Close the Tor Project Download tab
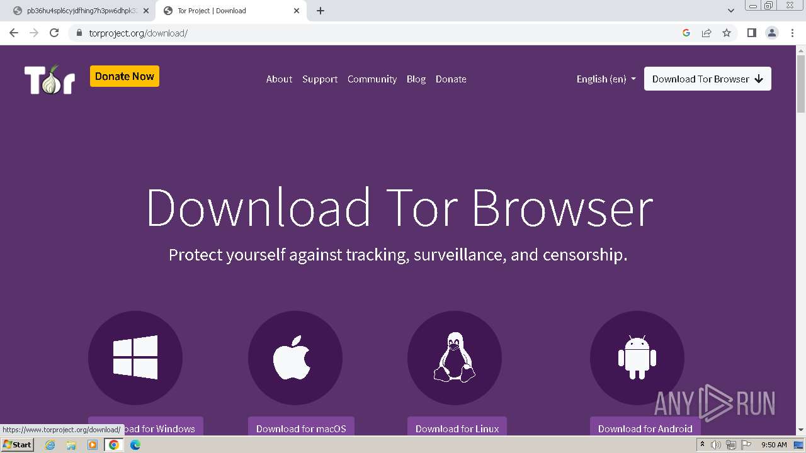 coord(297,11)
